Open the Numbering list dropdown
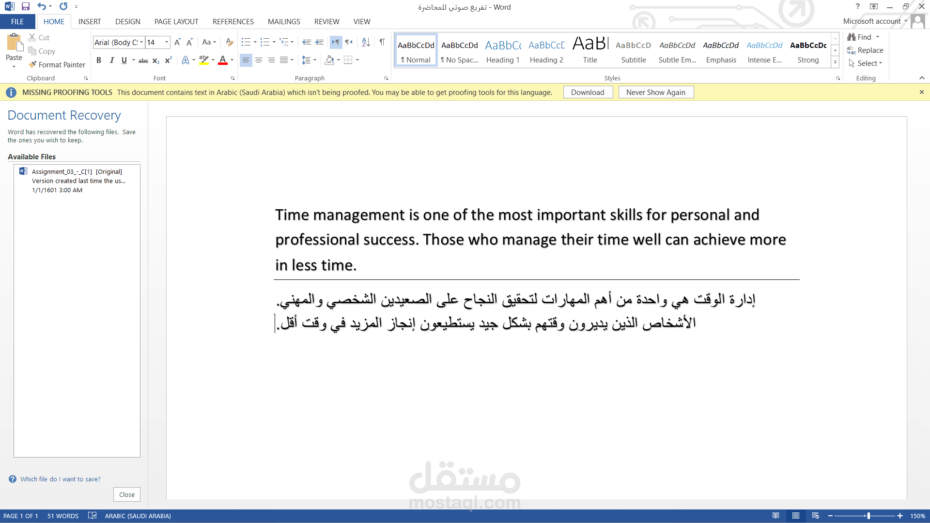The width and height of the screenshot is (930, 523). pos(274,42)
